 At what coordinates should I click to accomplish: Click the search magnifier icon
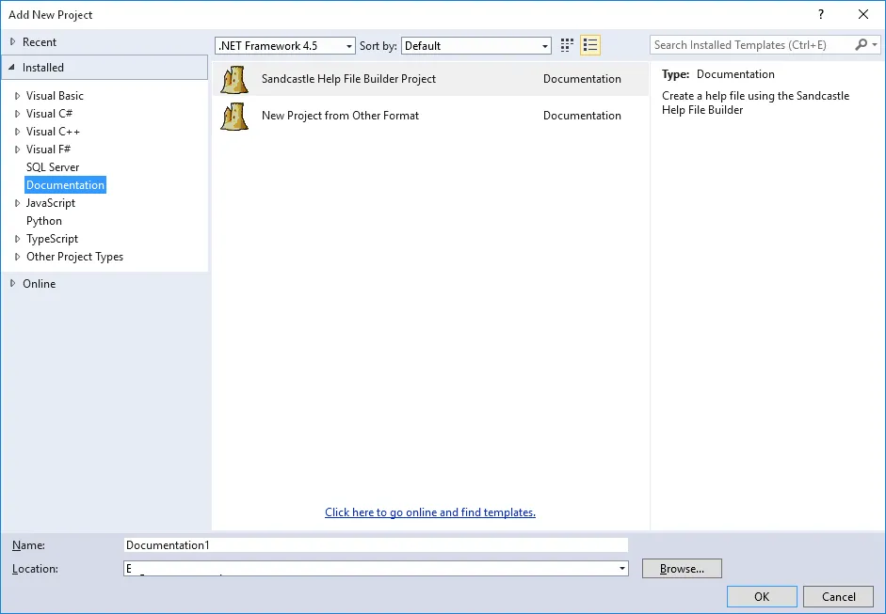862,44
